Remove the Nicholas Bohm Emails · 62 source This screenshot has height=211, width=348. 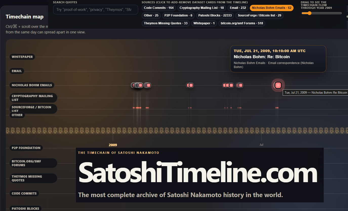[272, 8]
